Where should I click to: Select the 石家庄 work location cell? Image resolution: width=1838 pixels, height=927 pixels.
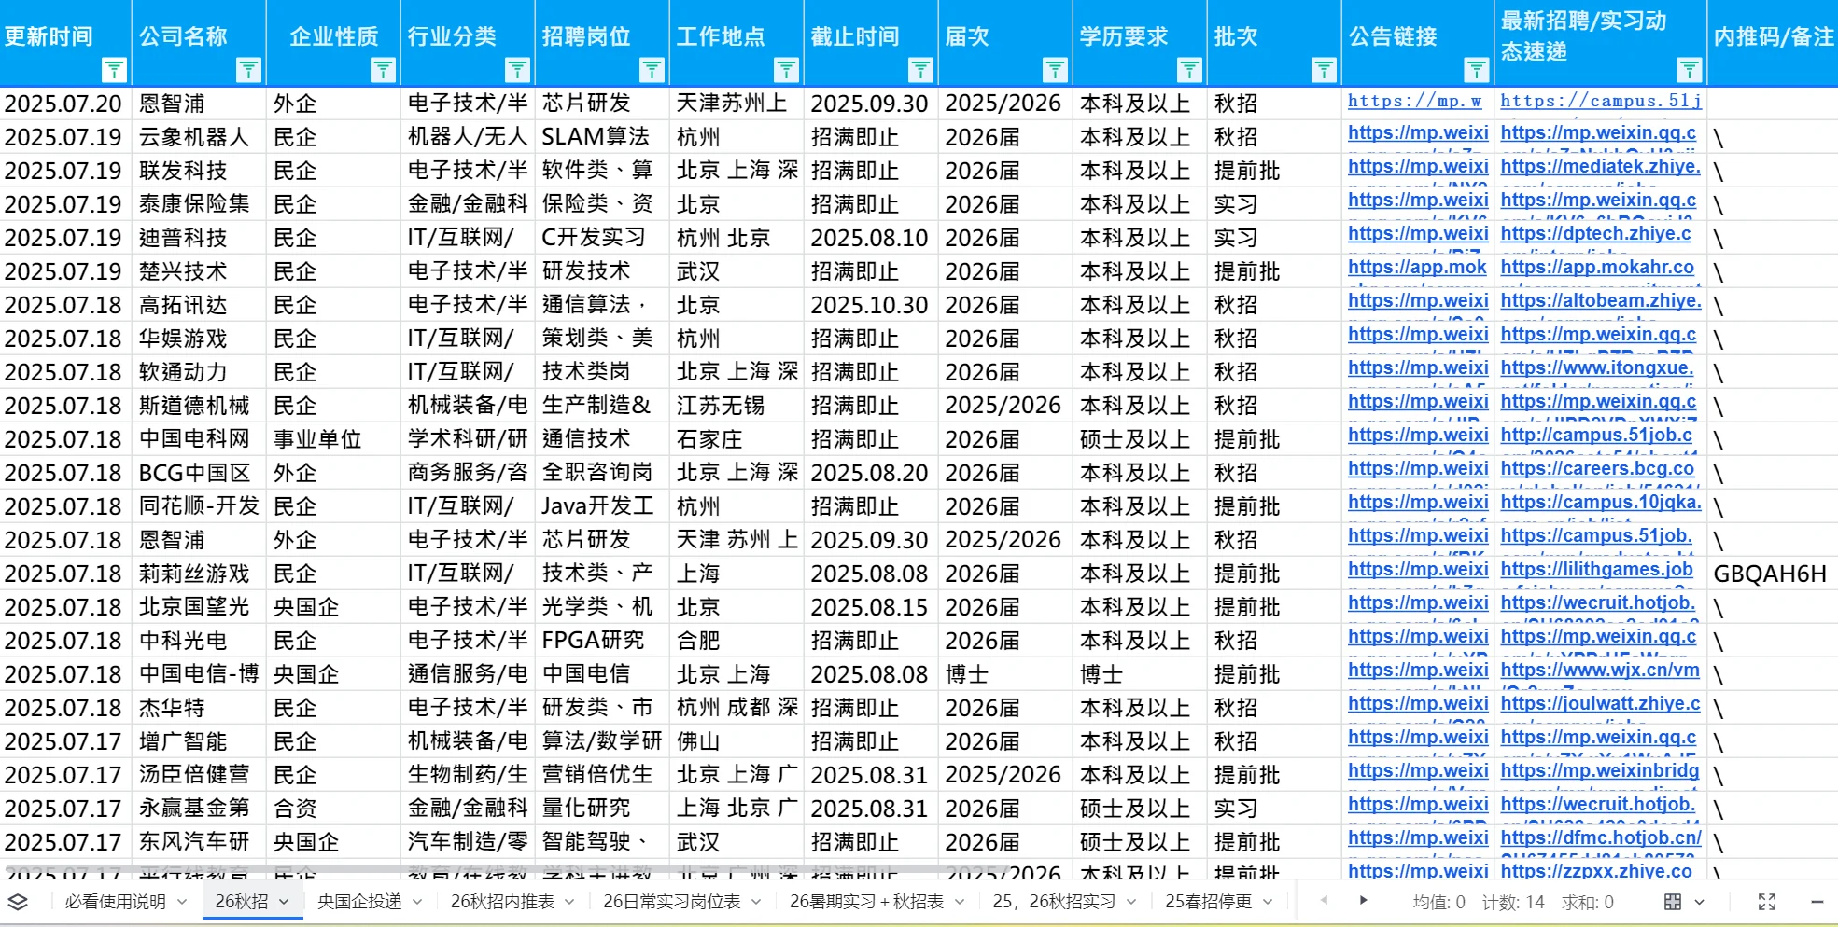[737, 439]
